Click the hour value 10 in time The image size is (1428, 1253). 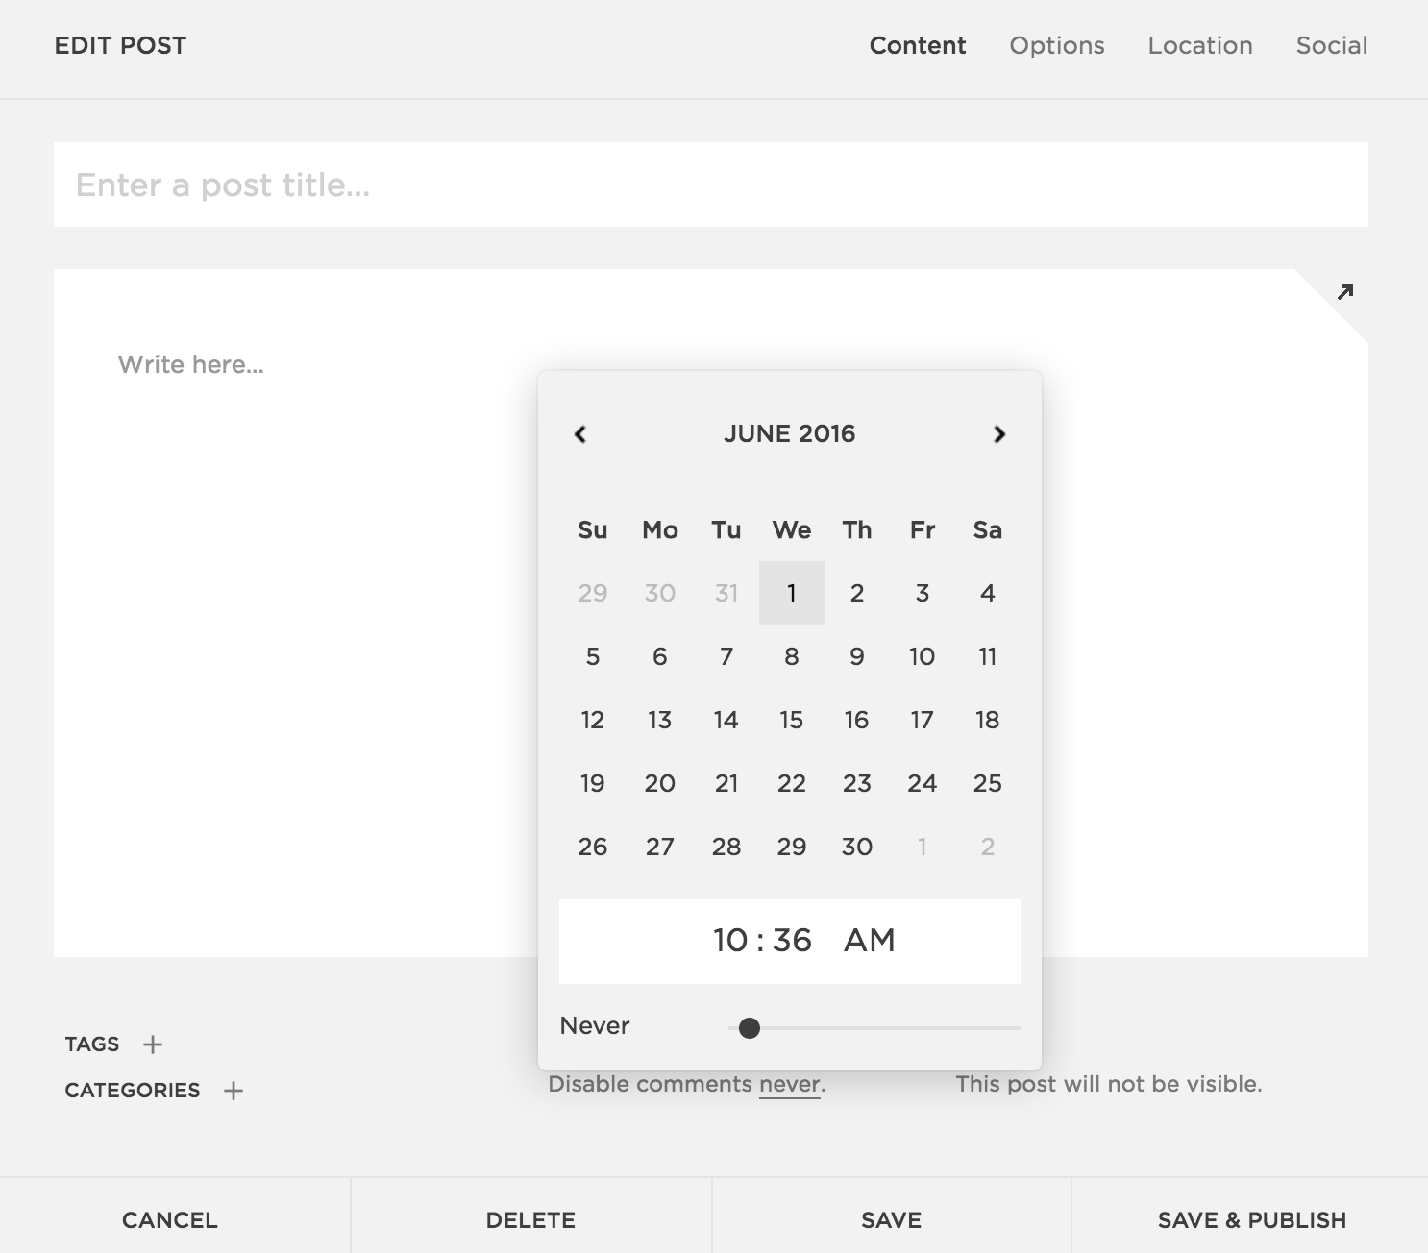pos(730,940)
